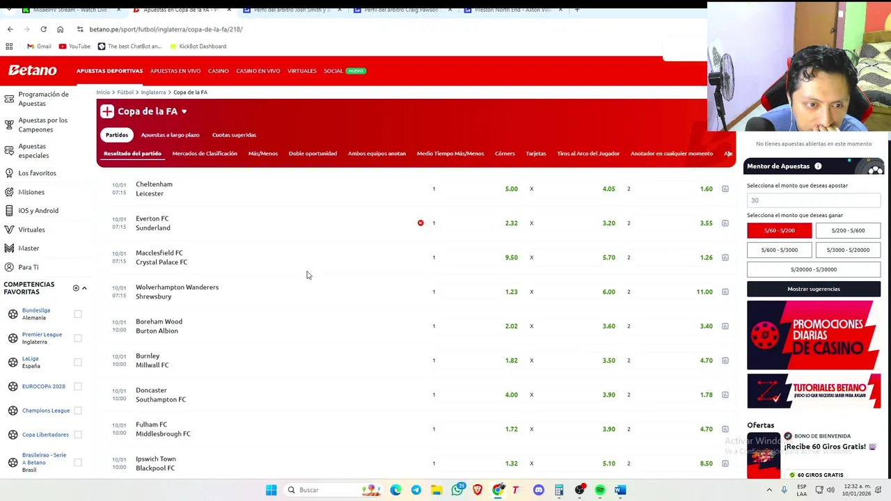The height and width of the screenshot is (501, 891).
Task: Collapse the Competencias Favoritas section
Action: [x=84, y=288]
